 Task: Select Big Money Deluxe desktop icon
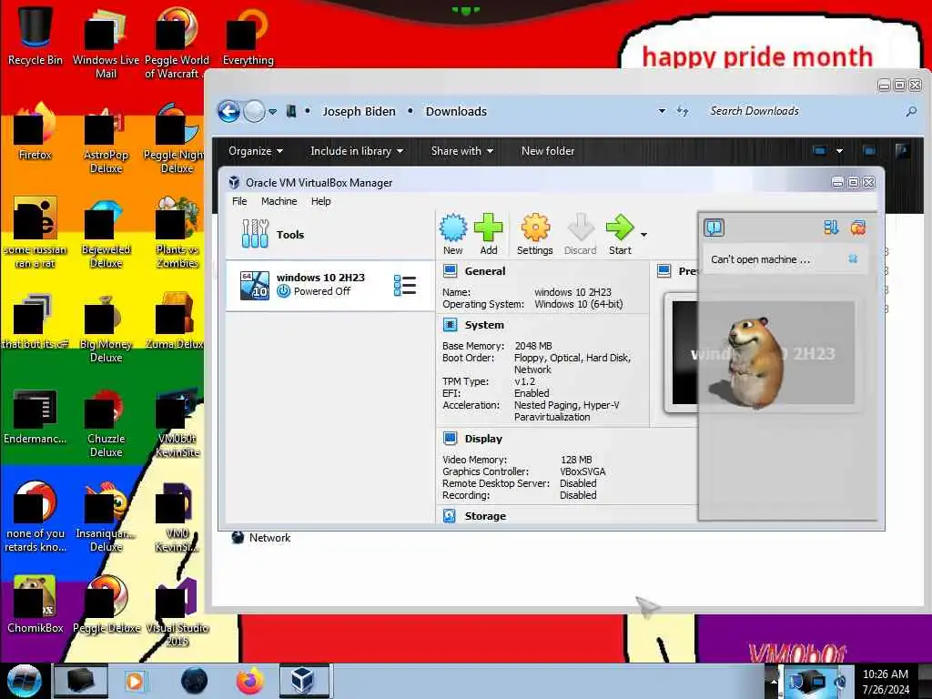[x=106, y=329]
